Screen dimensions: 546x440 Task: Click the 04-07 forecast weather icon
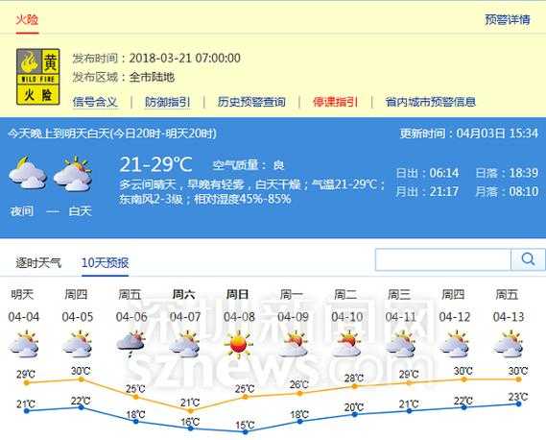[185, 345]
